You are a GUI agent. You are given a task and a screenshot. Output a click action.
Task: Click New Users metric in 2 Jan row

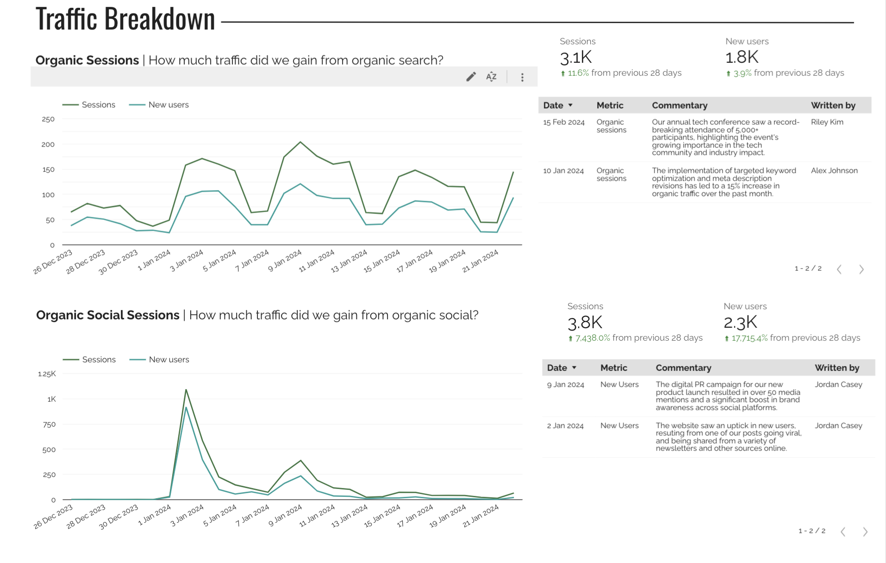pyautogui.click(x=619, y=426)
